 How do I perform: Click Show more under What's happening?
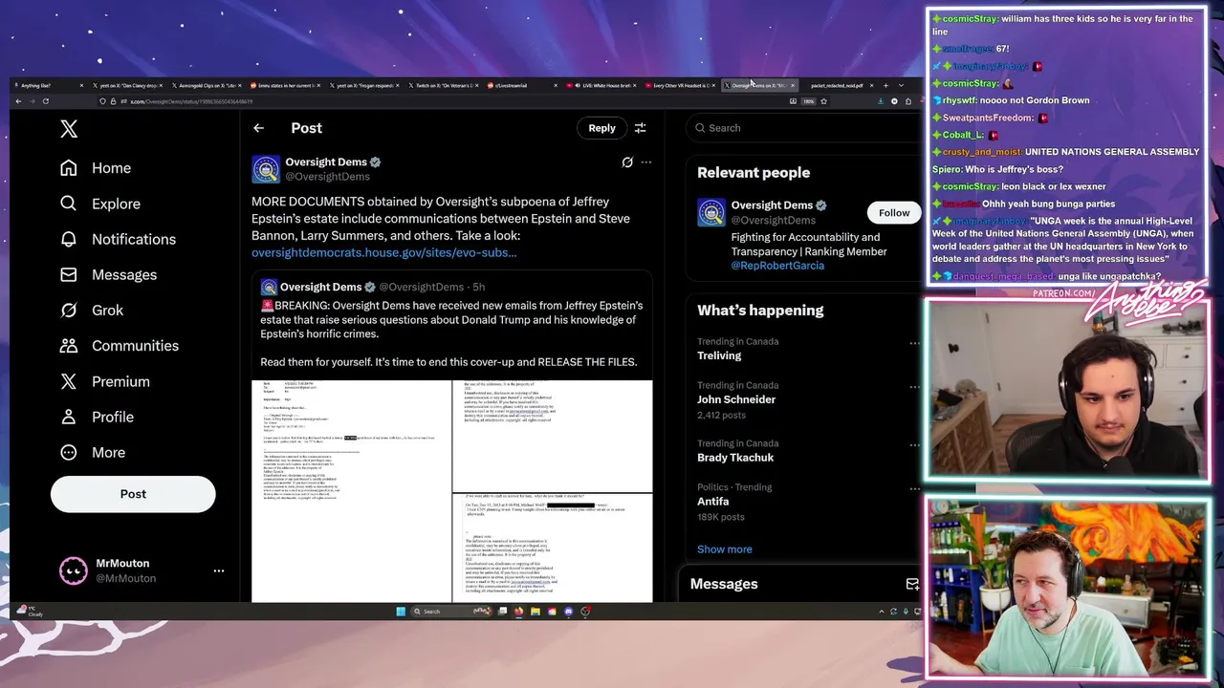point(725,549)
